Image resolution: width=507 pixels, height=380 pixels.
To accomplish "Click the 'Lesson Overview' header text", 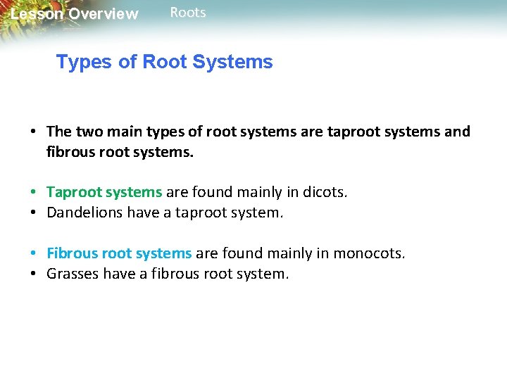I will click(75, 14).
